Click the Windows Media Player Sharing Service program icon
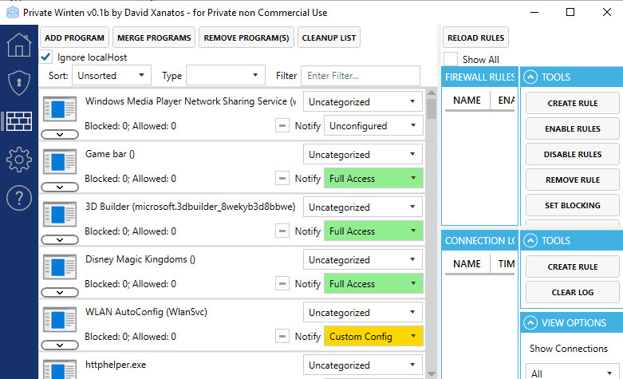Image resolution: width=623 pixels, height=379 pixels. click(x=60, y=109)
